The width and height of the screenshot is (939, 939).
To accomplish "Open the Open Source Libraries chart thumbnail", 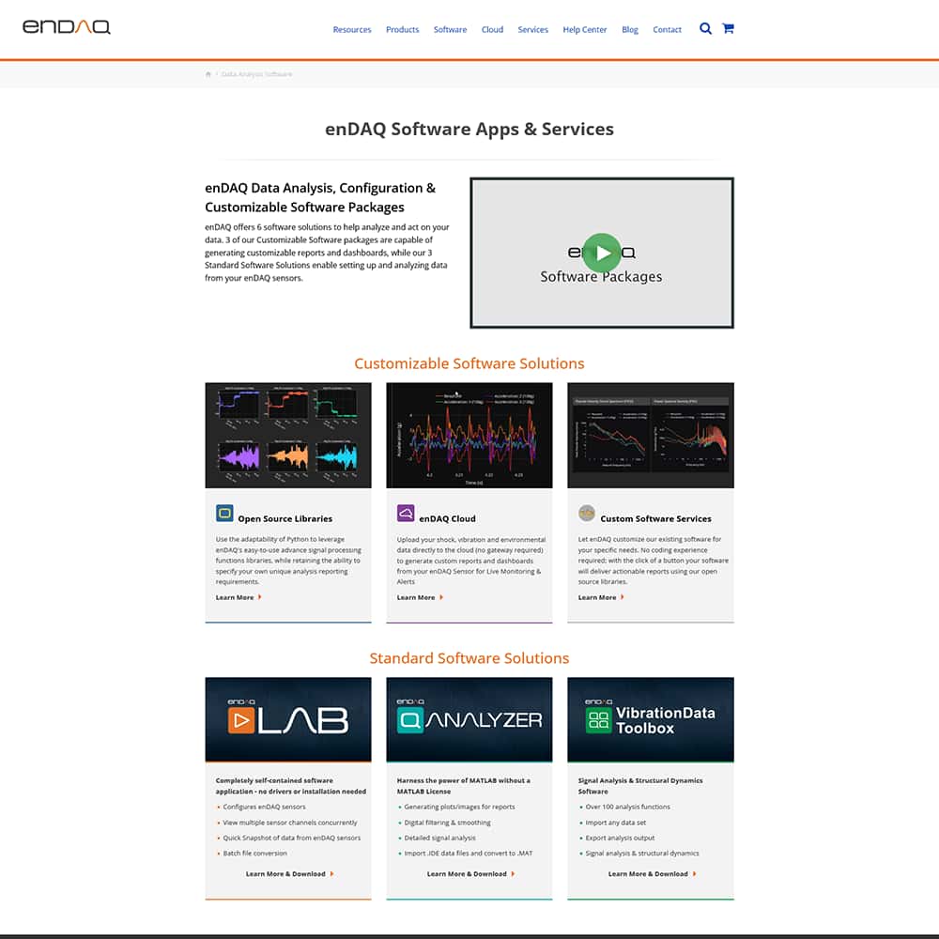I will click(288, 436).
